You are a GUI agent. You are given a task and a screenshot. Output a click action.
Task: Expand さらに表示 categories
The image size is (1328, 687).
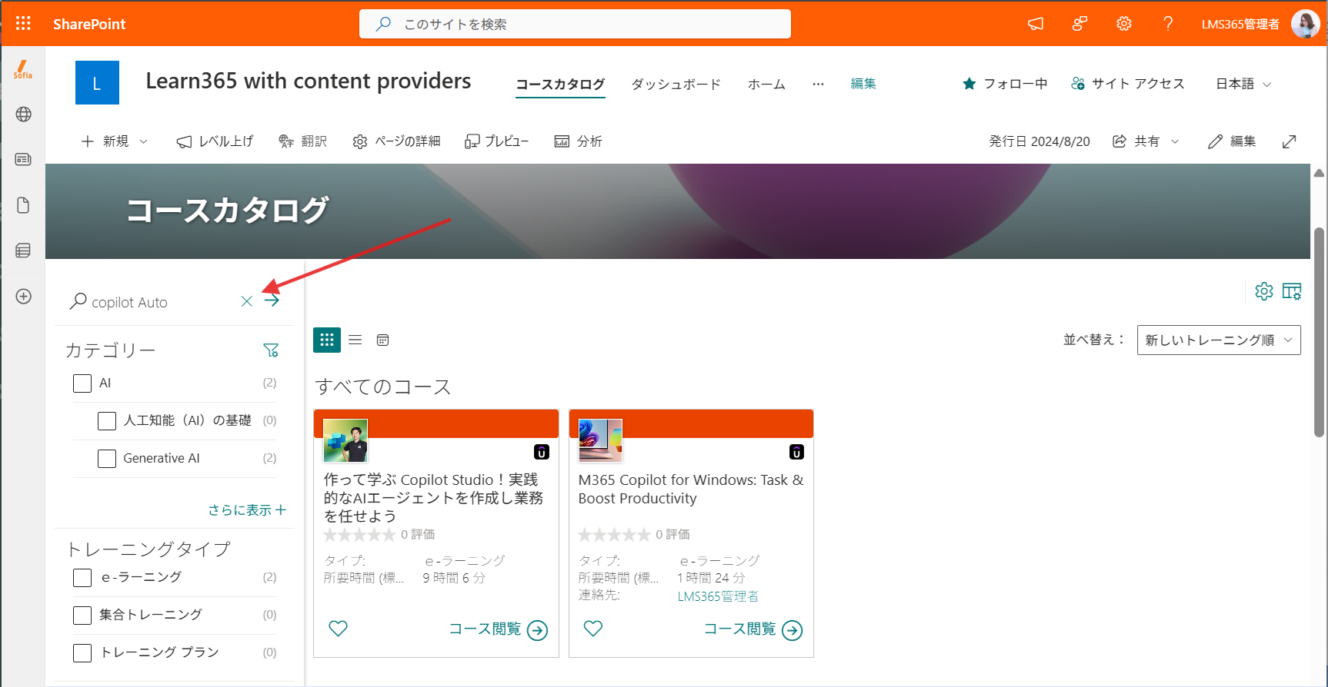(247, 509)
